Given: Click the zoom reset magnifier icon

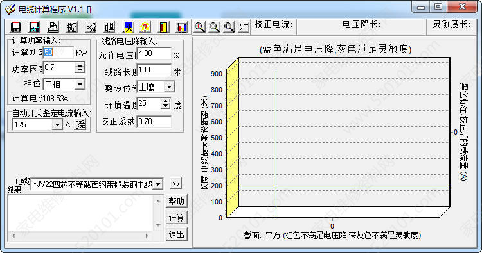Looking at the screenshot, I should pyautogui.click(x=229, y=27).
